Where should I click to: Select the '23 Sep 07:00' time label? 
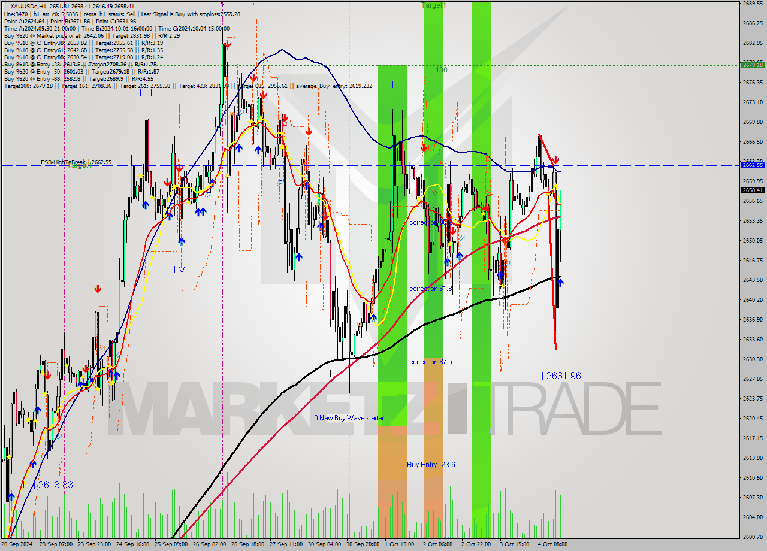(57, 544)
